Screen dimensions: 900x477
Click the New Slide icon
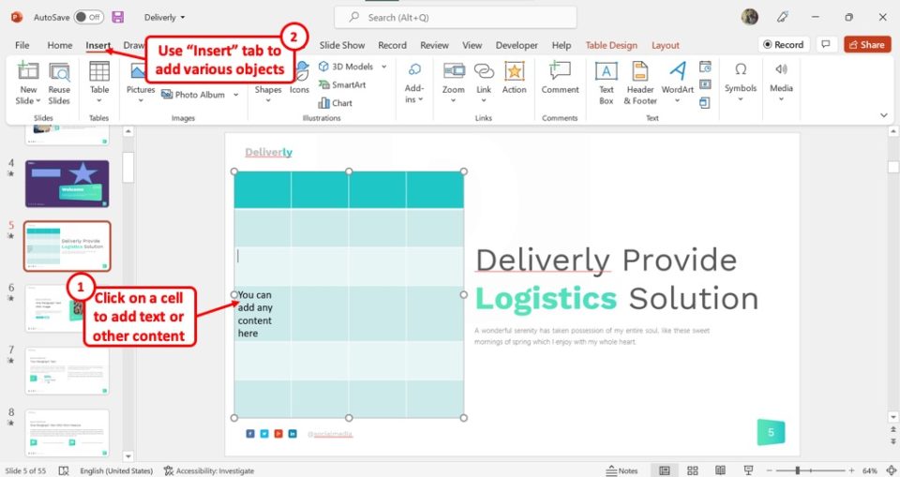[27, 70]
